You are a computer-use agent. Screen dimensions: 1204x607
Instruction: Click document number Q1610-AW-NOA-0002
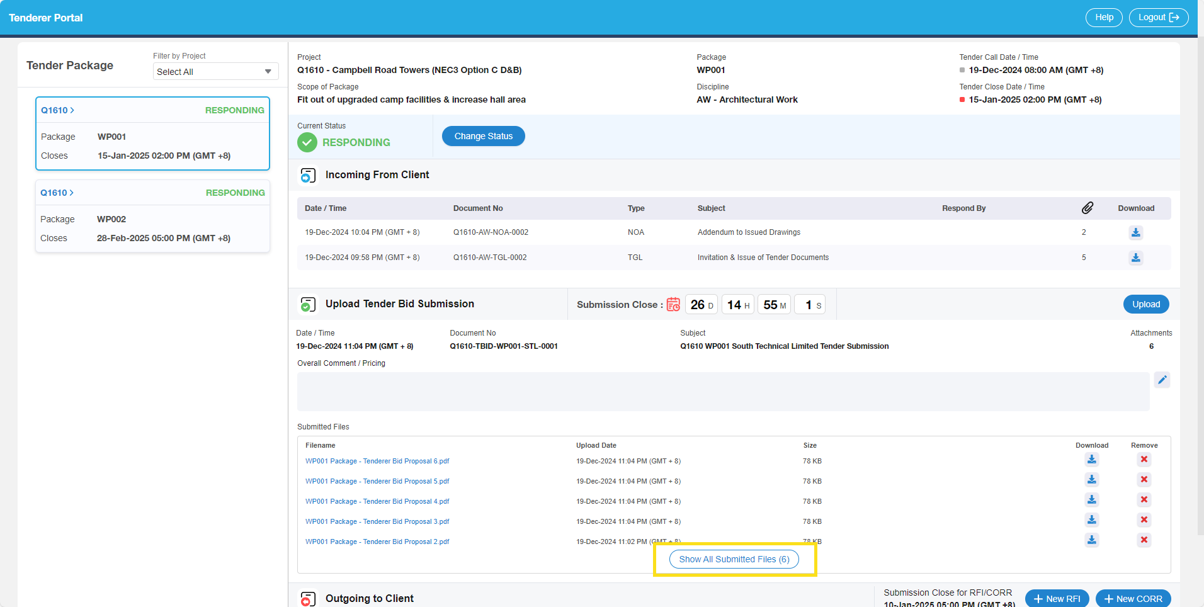[x=491, y=232]
